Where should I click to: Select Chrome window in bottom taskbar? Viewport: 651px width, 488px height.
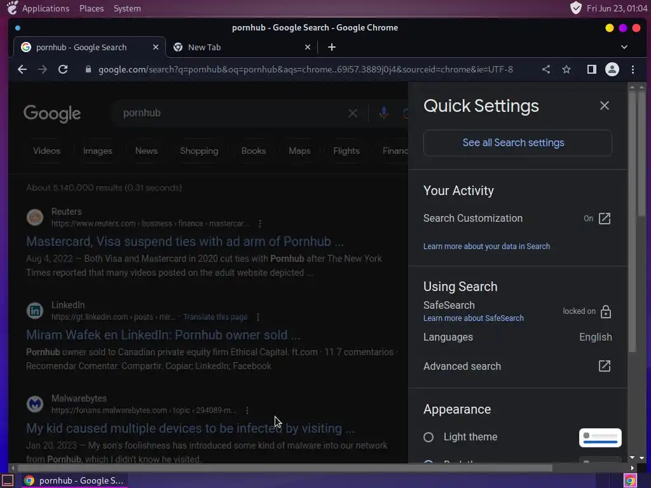[x=74, y=480]
